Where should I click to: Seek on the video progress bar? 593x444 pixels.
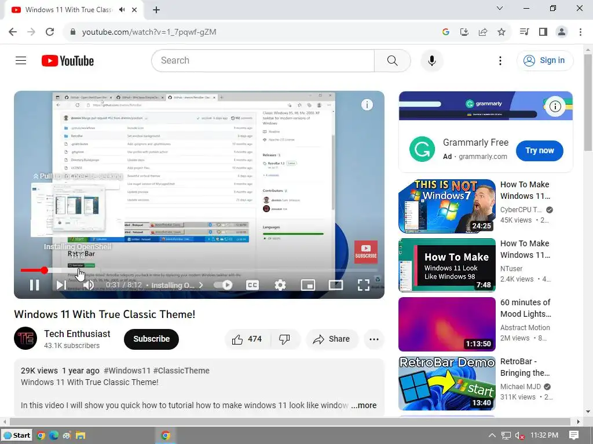click(x=199, y=271)
